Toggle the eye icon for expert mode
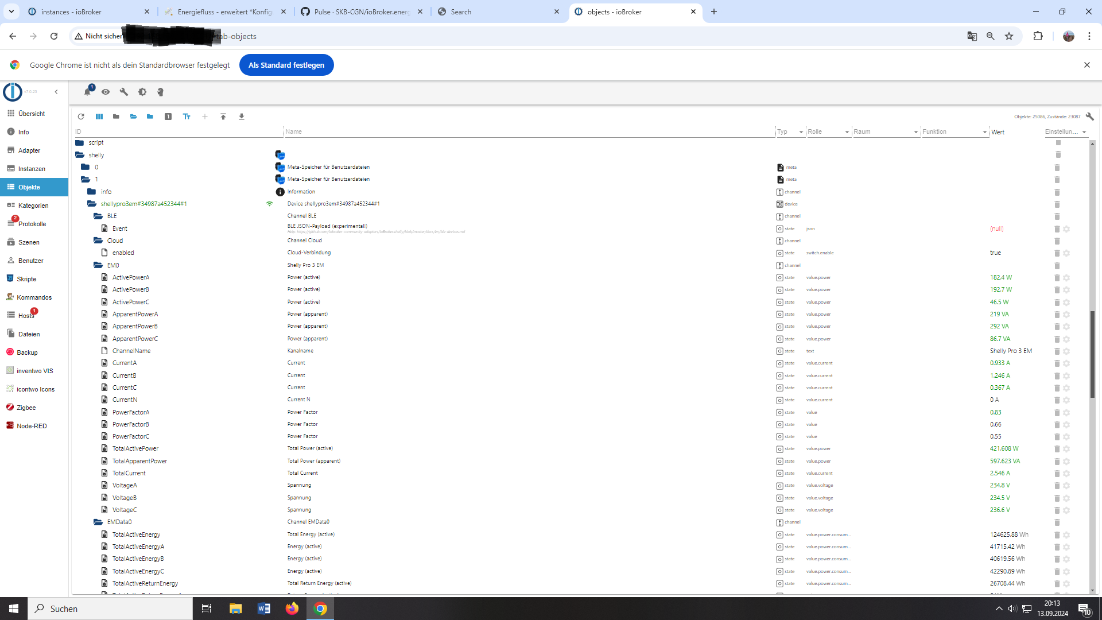The image size is (1102, 620). pyautogui.click(x=106, y=92)
